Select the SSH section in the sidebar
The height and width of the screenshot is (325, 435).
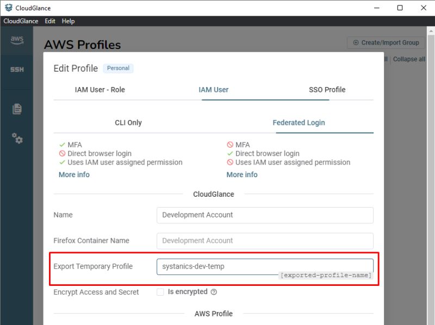[16, 70]
